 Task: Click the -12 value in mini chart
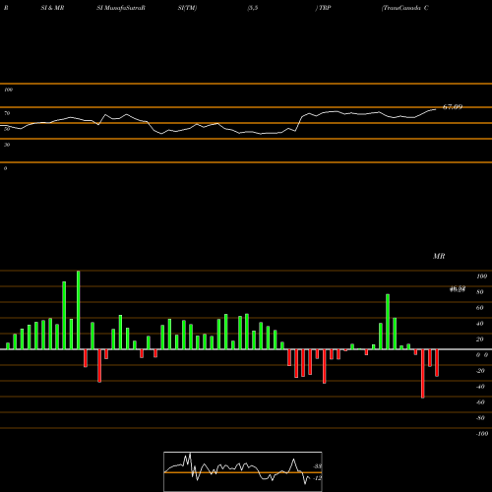[x=318, y=478]
